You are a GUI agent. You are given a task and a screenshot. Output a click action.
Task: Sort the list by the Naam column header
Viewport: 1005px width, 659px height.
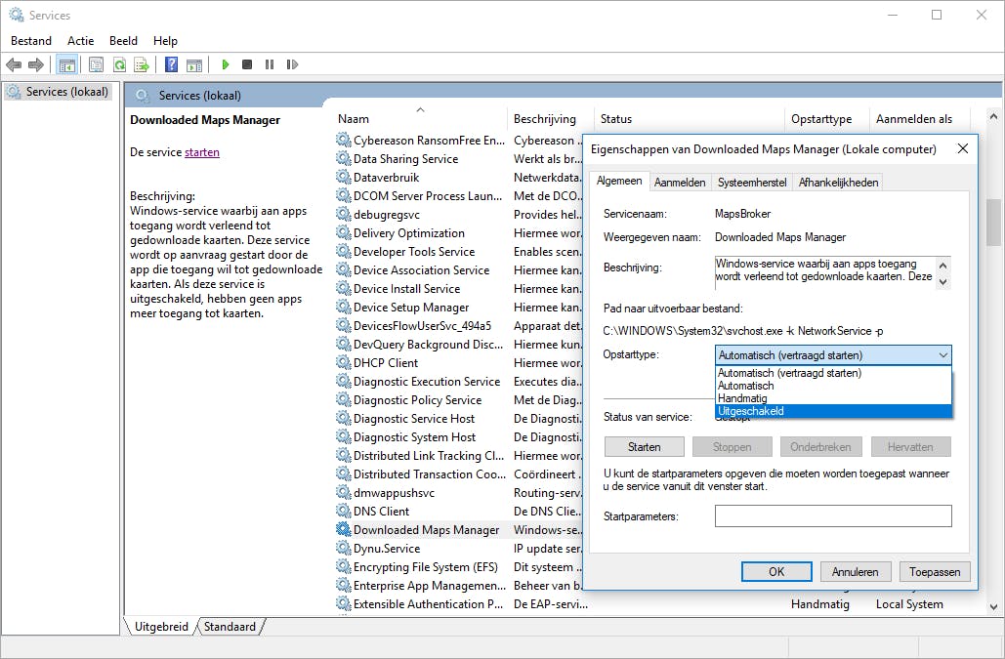click(x=420, y=119)
